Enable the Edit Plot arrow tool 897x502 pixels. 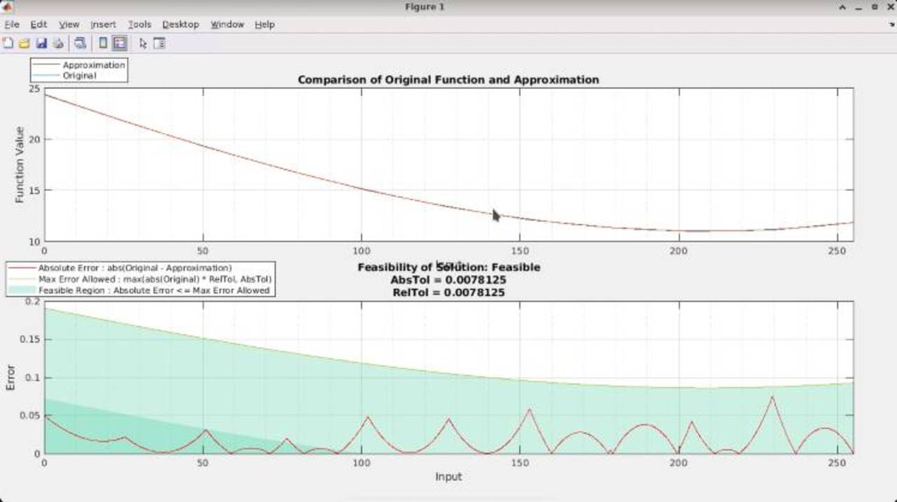tap(143, 43)
